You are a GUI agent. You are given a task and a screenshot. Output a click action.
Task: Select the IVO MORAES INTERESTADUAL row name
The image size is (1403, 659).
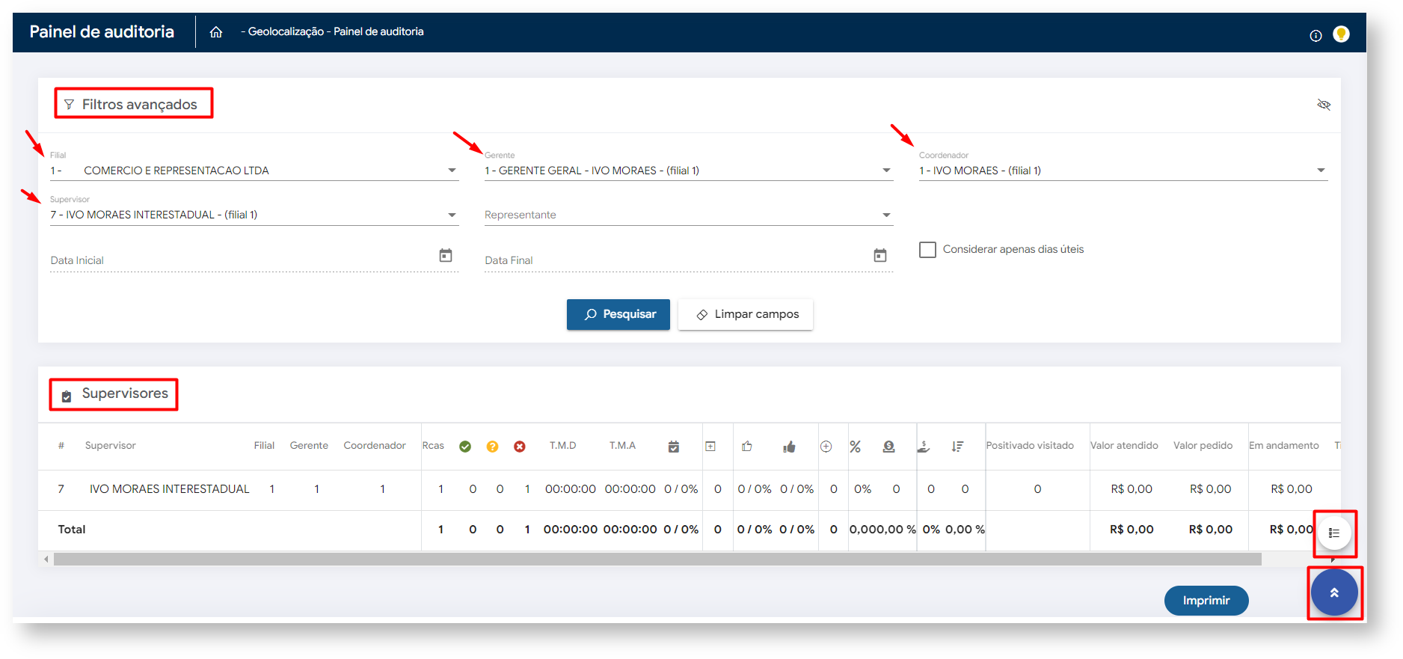[170, 489]
